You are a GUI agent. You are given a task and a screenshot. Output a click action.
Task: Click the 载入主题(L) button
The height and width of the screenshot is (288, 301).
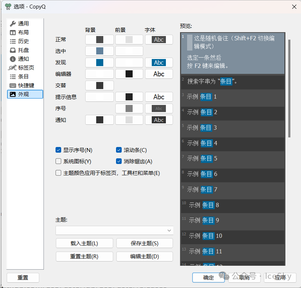pyautogui.click(x=84, y=243)
